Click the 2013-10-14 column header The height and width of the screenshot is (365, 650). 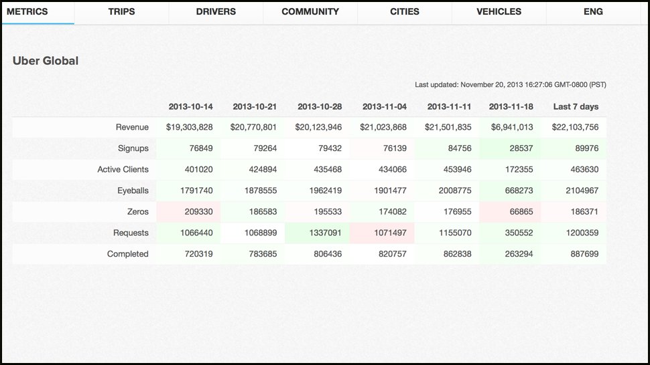[x=190, y=107]
